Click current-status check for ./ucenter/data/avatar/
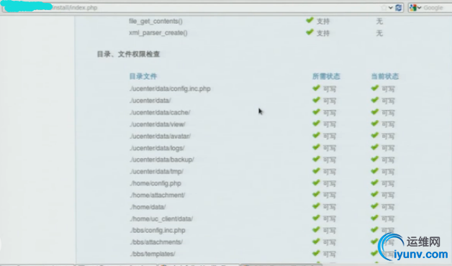452x266 pixels. [x=375, y=135]
